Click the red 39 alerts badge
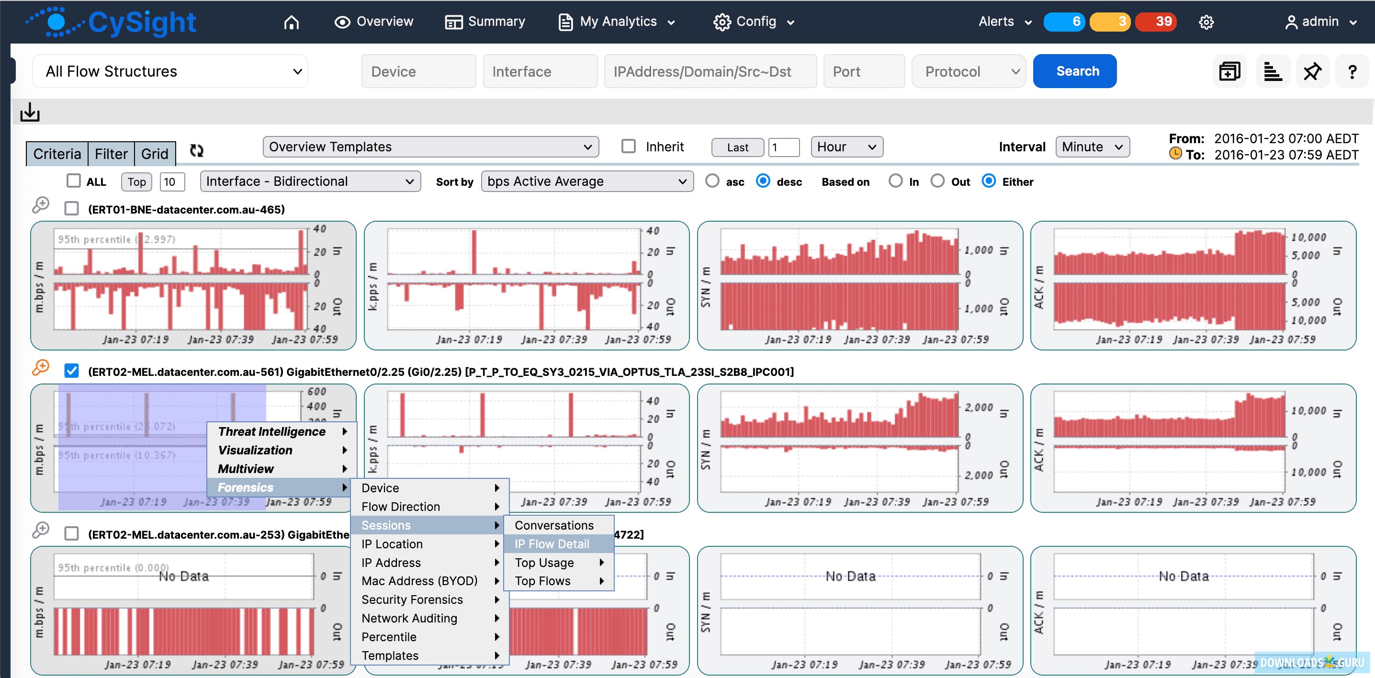The height and width of the screenshot is (678, 1375). click(x=1156, y=22)
